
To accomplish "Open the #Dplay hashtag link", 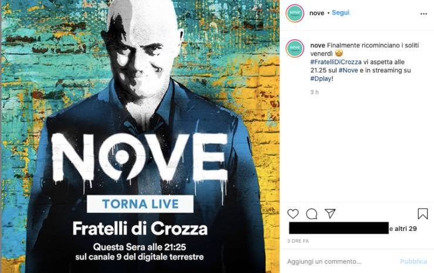I will click(321, 78).
